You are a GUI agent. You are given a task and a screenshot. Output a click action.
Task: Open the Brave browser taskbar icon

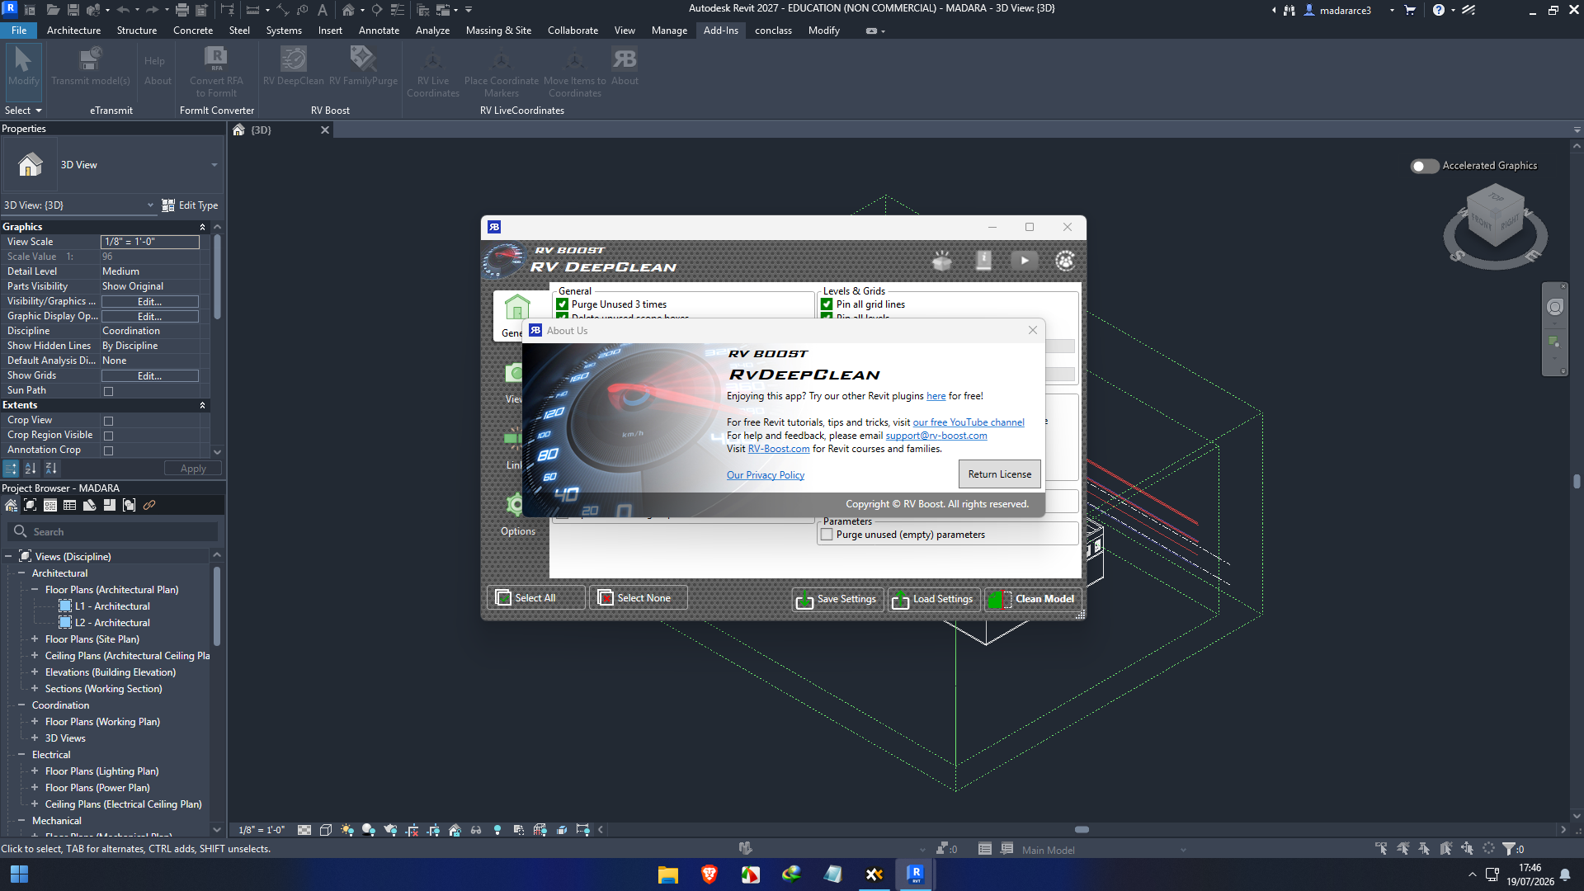[709, 874]
